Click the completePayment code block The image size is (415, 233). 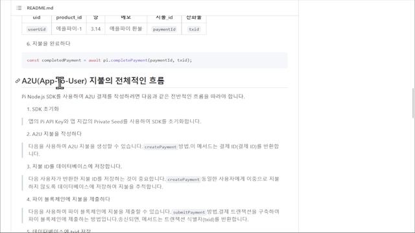(x=154, y=60)
